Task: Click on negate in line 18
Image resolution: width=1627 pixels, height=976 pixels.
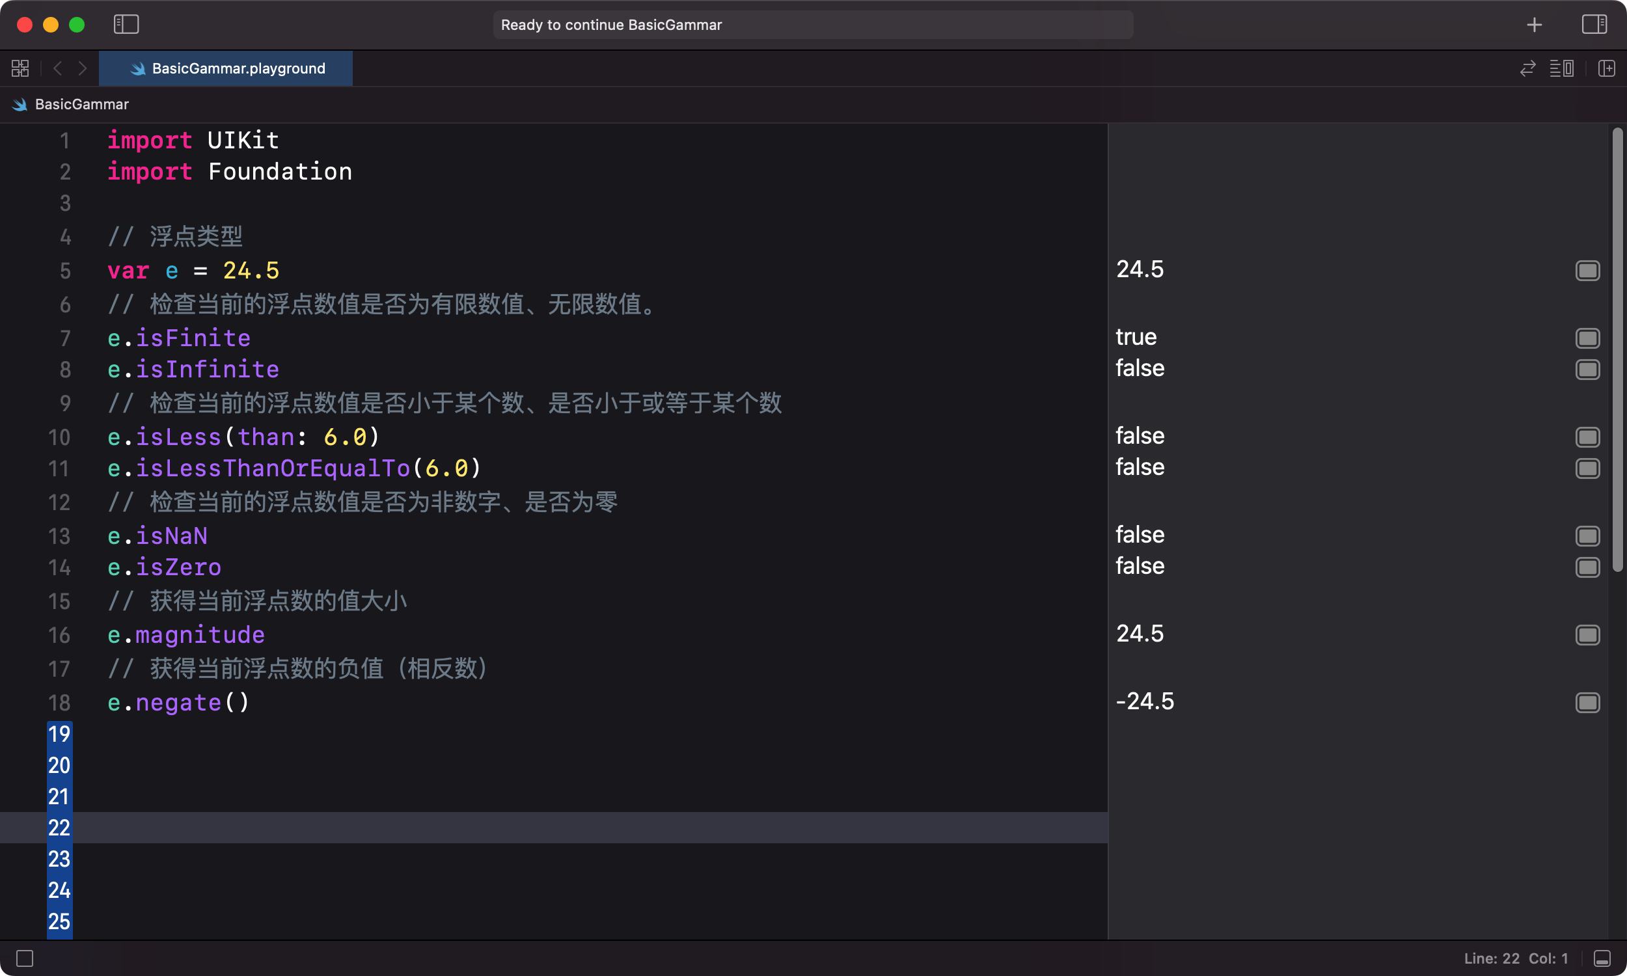Action: coord(178,703)
